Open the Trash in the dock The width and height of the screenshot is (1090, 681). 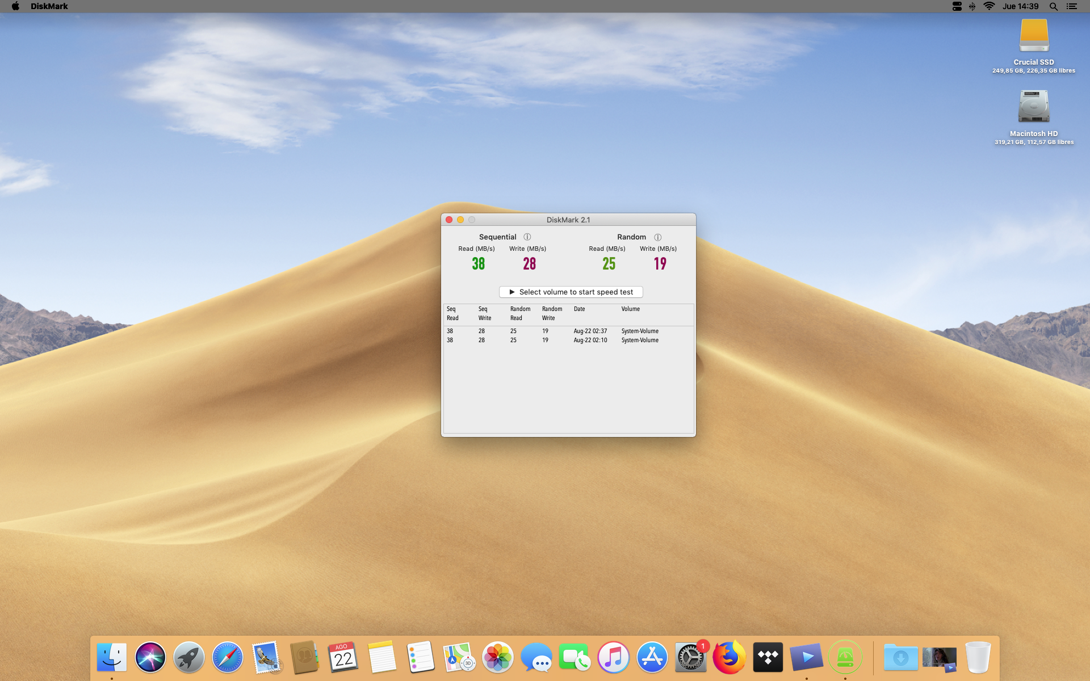pos(978,658)
